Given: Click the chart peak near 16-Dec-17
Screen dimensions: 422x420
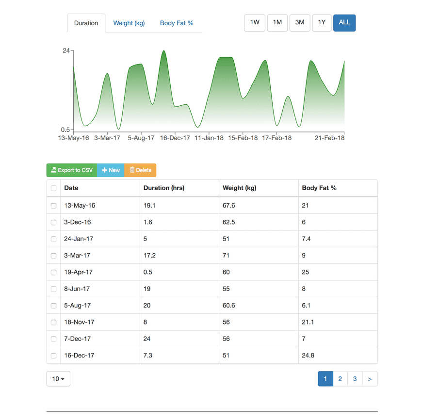Looking at the screenshot, I should 163,51.
